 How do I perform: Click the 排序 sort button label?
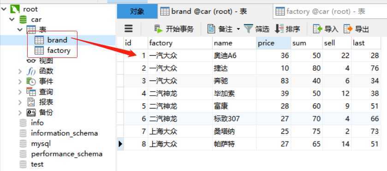[293, 29]
